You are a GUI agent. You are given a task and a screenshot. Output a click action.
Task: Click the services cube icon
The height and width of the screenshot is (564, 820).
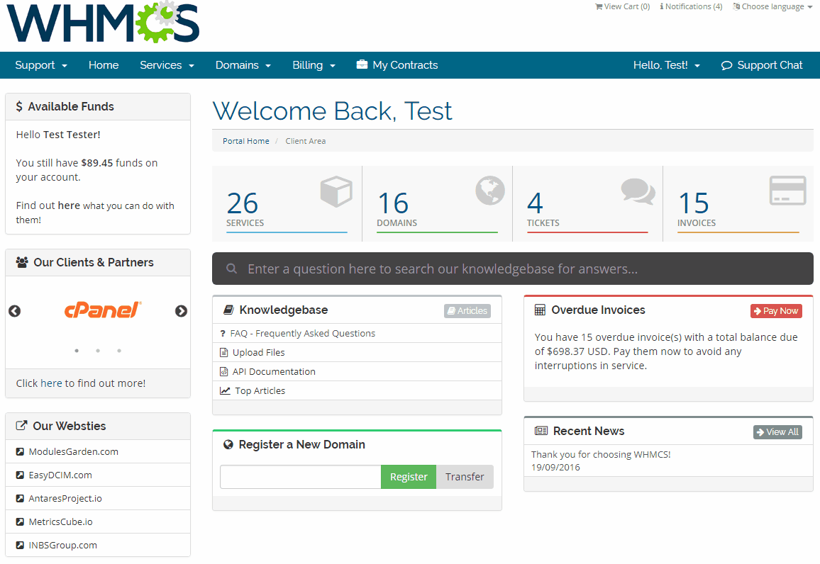tap(336, 192)
